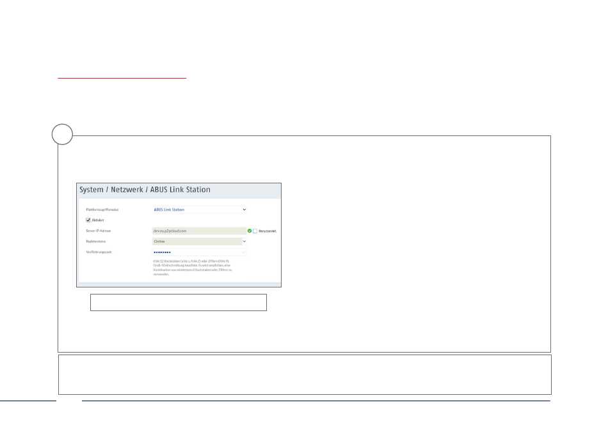Click the Server-IP-Adresse input field
608x428 pixels.
(x=199, y=231)
